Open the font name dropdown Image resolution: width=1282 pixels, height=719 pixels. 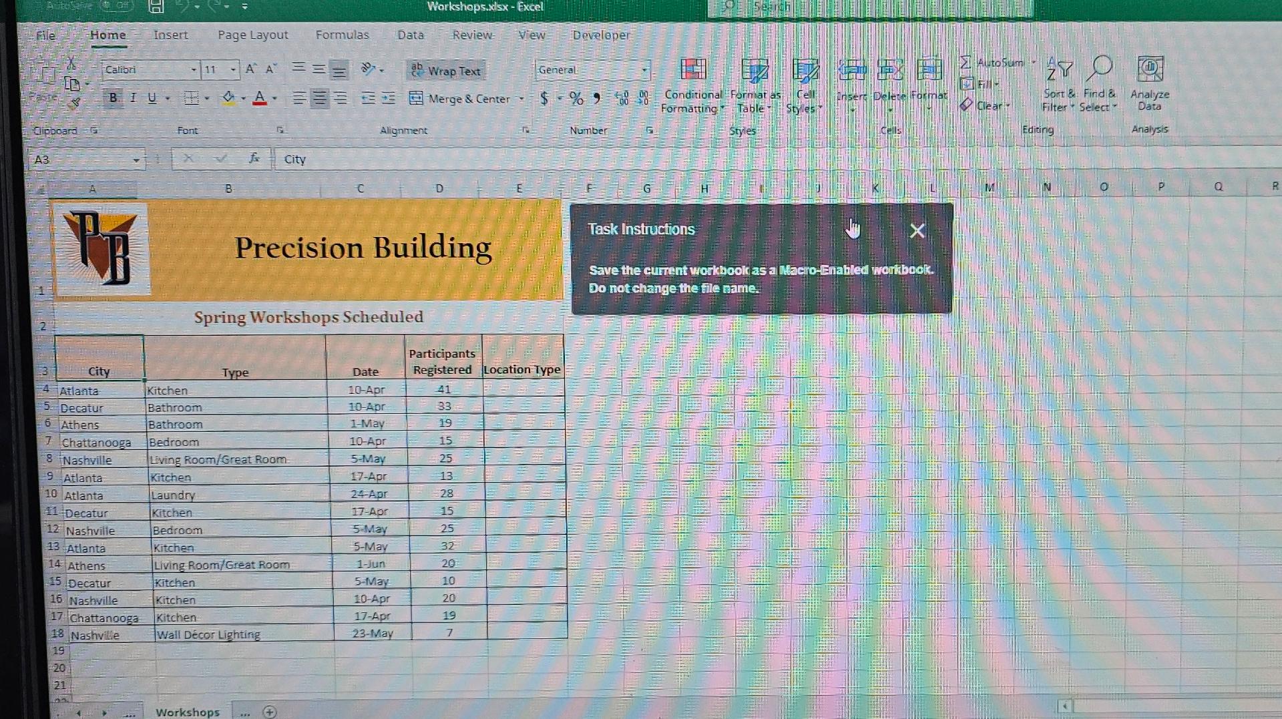(194, 69)
